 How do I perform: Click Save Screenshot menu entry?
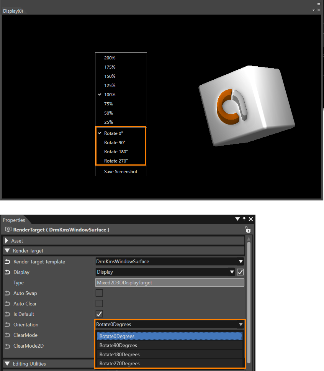tap(121, 172)
